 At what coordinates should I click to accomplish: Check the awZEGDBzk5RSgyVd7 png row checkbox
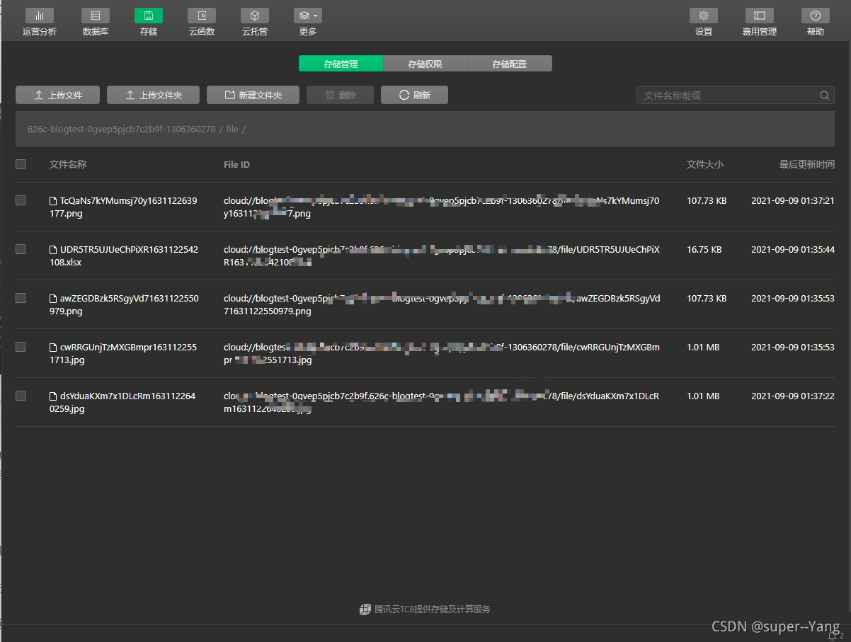tap(21, 298)
